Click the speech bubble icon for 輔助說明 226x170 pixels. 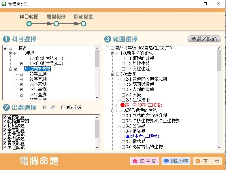click(166, 161)
